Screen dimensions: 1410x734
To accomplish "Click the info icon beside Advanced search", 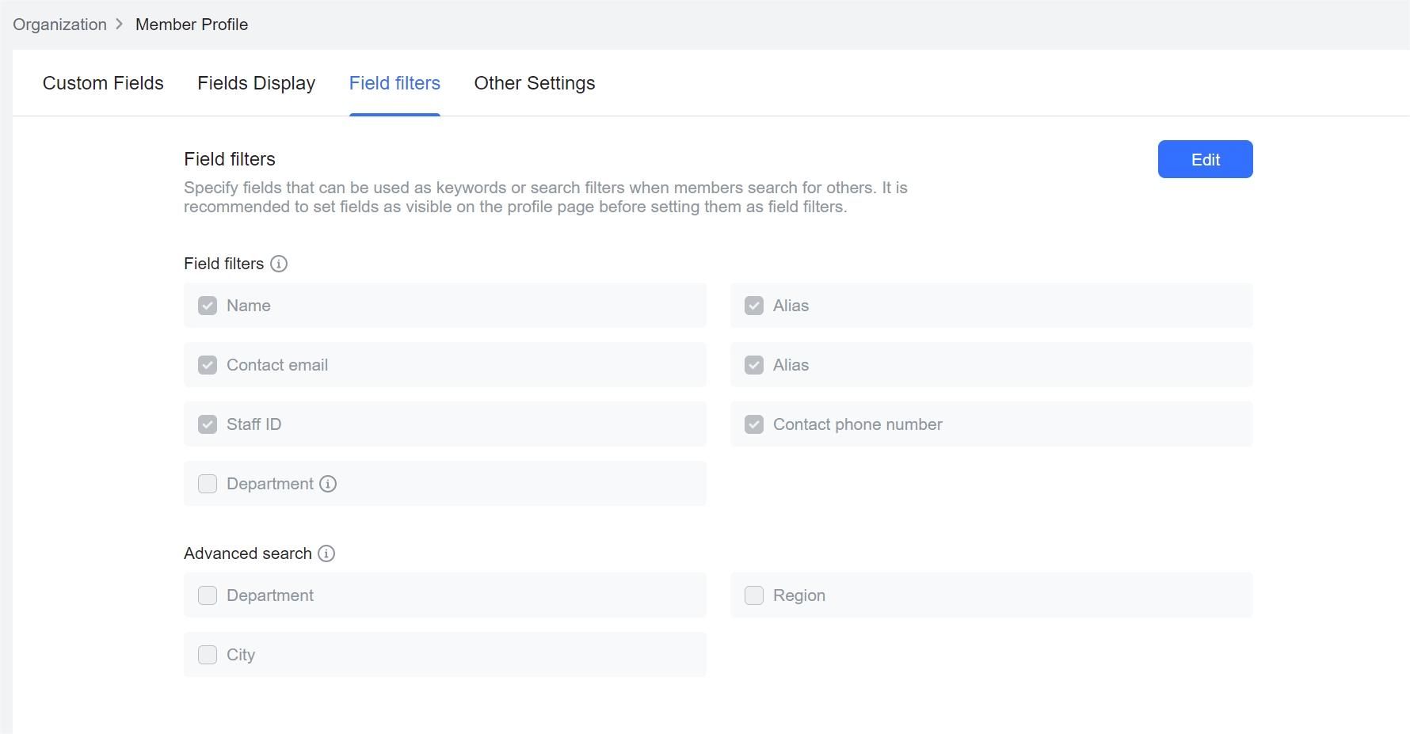I will [x=326, y=553].
